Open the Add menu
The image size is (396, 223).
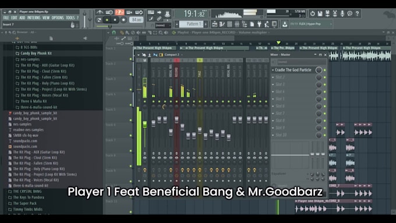[x=22, y=17]
